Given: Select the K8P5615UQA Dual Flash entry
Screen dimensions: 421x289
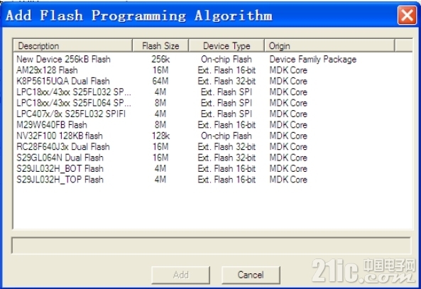Looking at the screenshot, I should coord(63,81).
